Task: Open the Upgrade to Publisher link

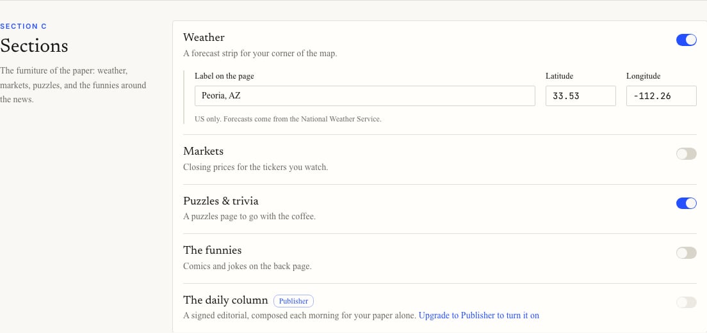Action: click(479, 316)
